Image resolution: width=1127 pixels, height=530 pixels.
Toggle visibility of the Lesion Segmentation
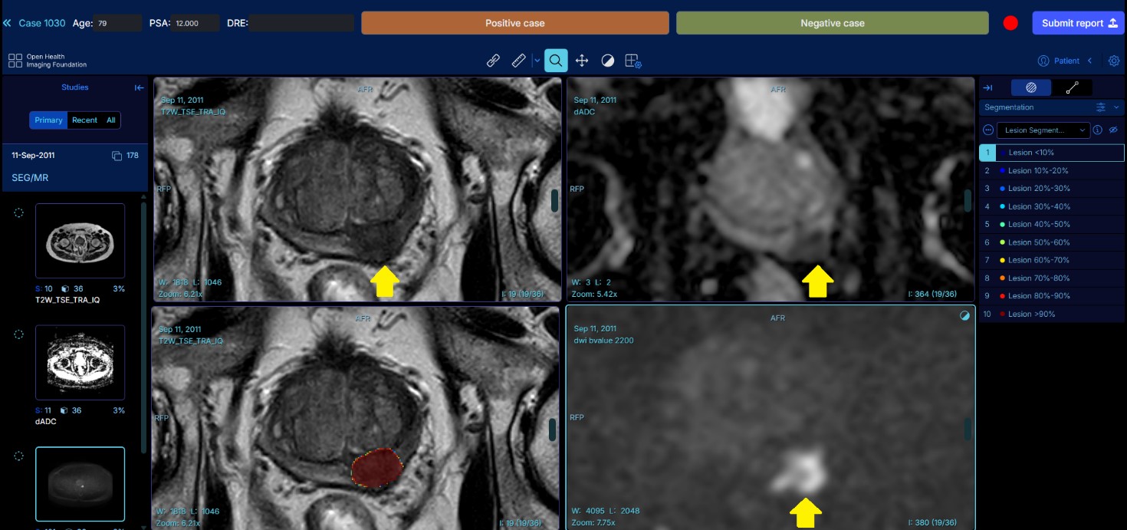pos(1113,130)
